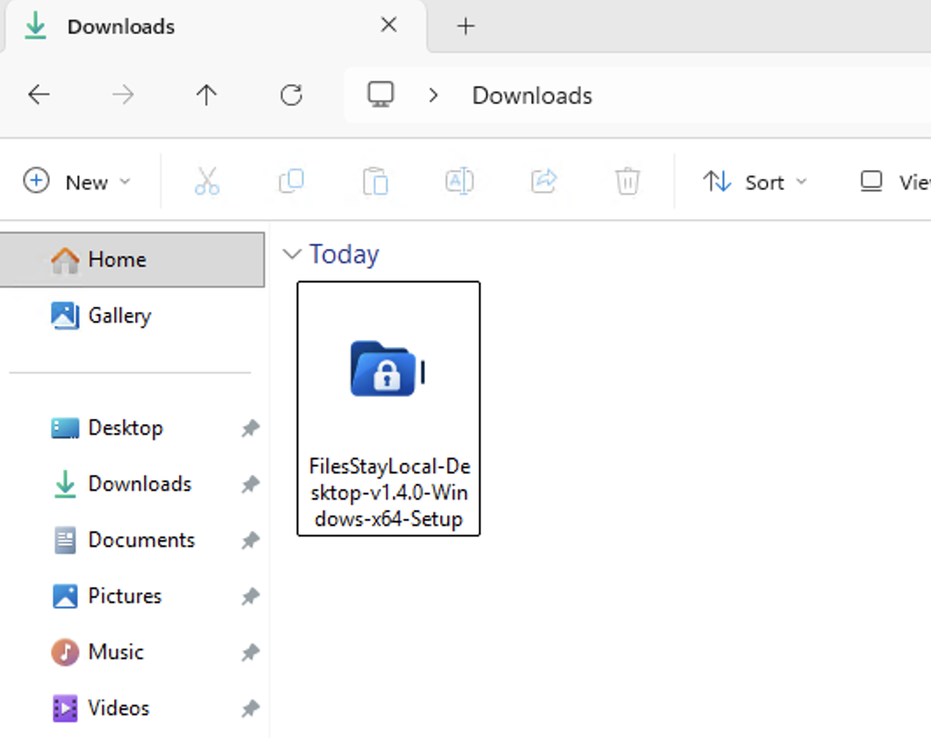This screenshot has width=931, height=738.
Task: Click the pin icon next to Documents
Action: [251, 540]
